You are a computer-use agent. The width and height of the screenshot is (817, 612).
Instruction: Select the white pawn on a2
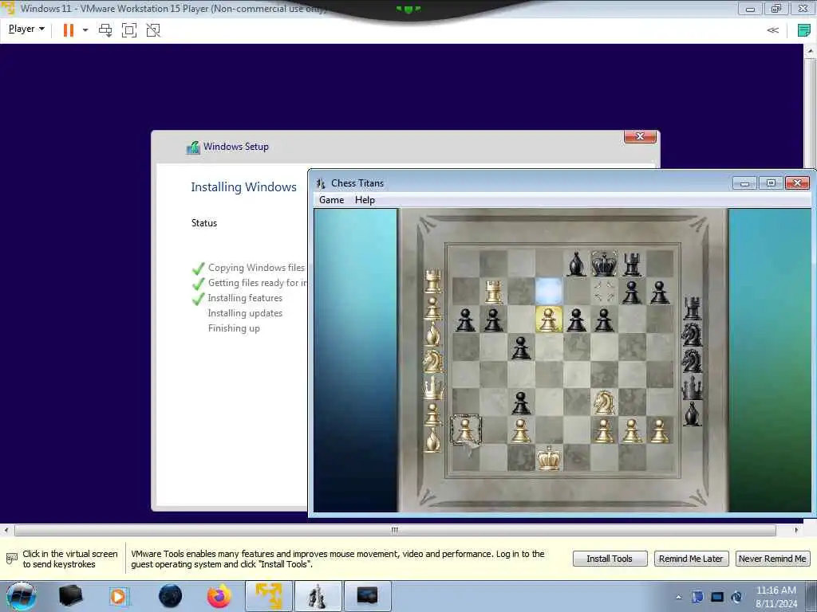coord(465,430)
